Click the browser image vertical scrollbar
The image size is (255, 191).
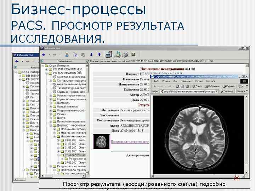click(246, 134)
